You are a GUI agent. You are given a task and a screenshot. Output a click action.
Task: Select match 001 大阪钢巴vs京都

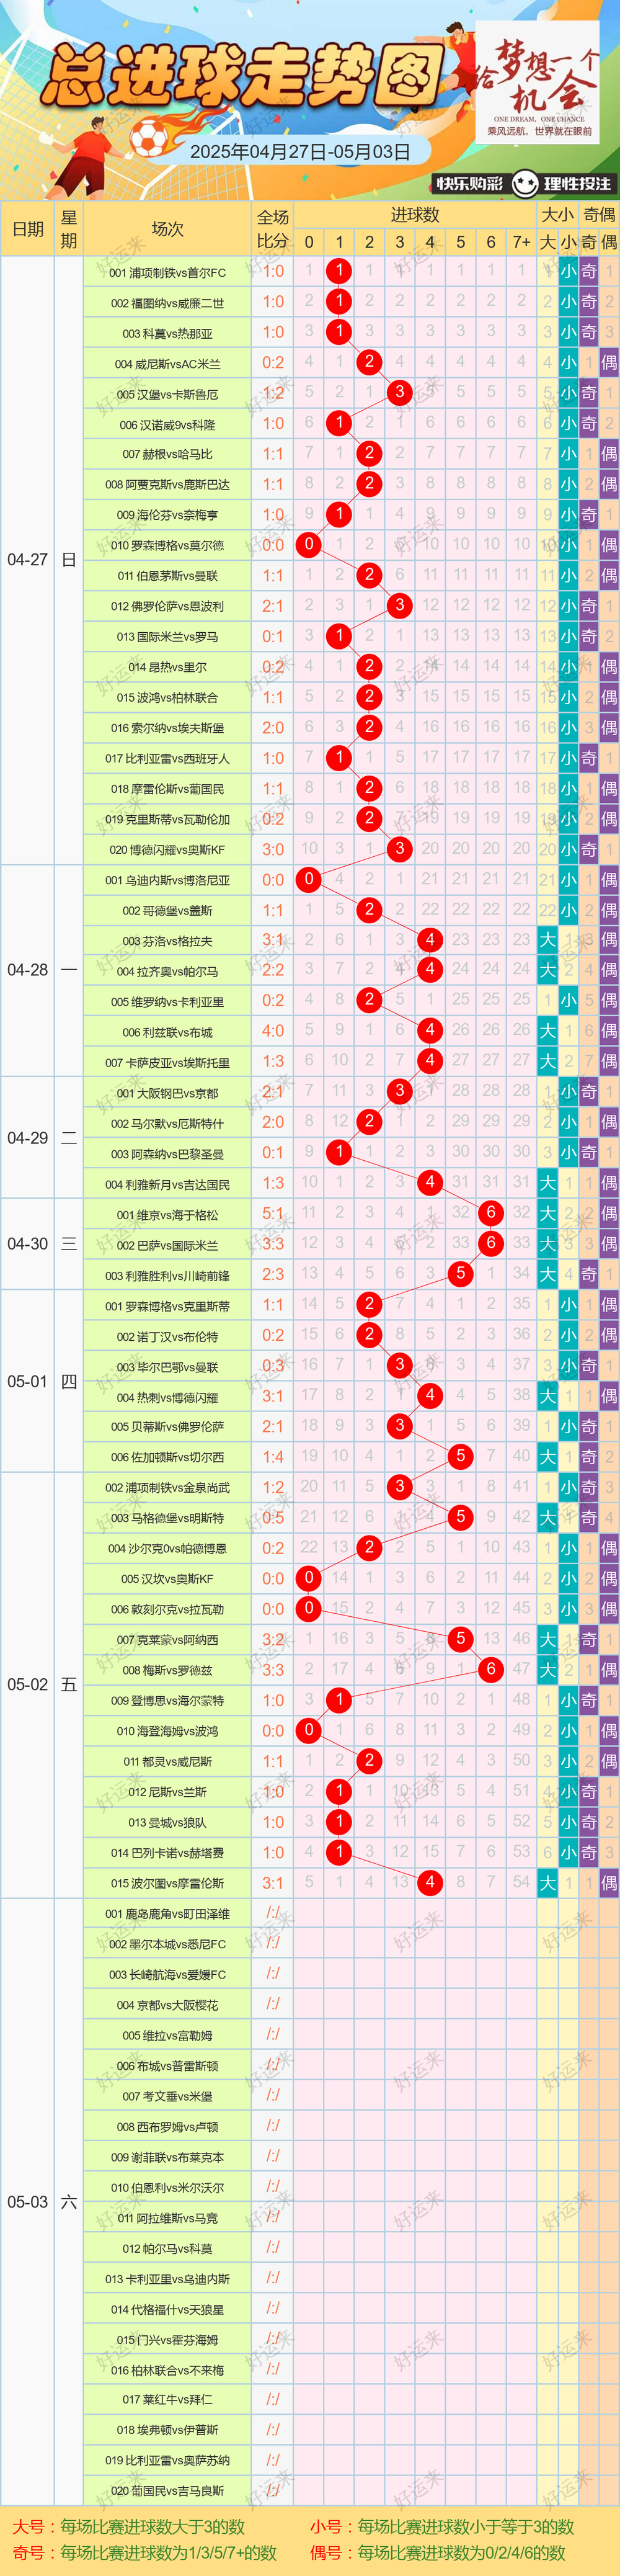click(168, 1093)
